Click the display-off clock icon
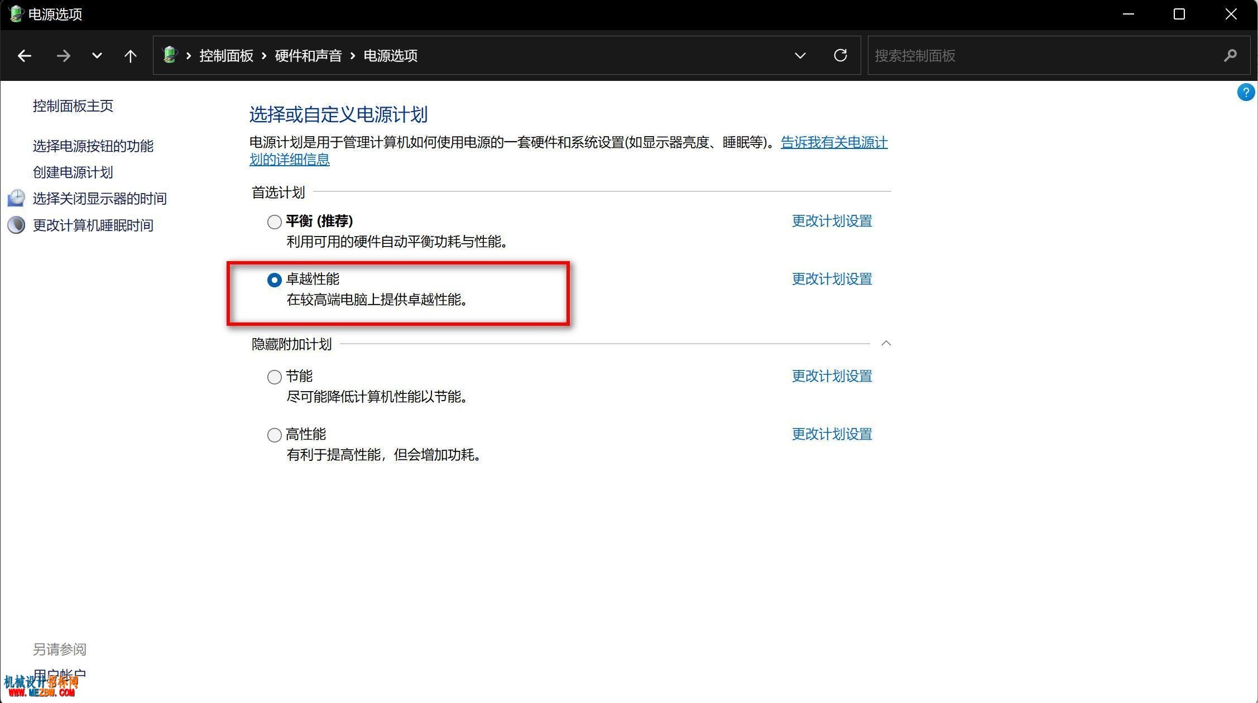The height and width of the screenshot is (703, 1258). click(16, 198)
